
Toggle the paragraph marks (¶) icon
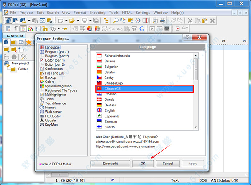16,28
